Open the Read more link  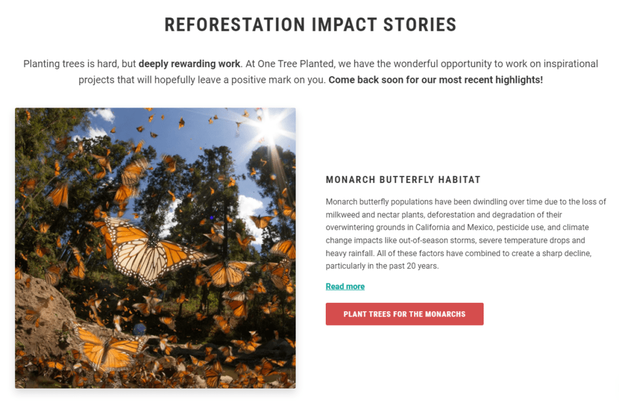click(345, 286)
